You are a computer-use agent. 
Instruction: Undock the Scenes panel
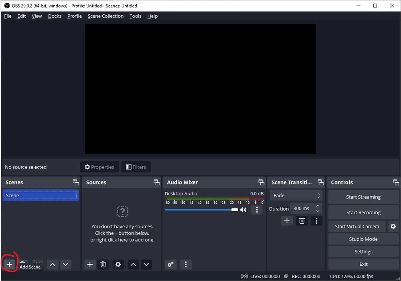76,182
